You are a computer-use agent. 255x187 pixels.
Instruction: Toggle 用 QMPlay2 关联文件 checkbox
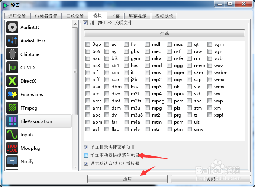(85, 23)
